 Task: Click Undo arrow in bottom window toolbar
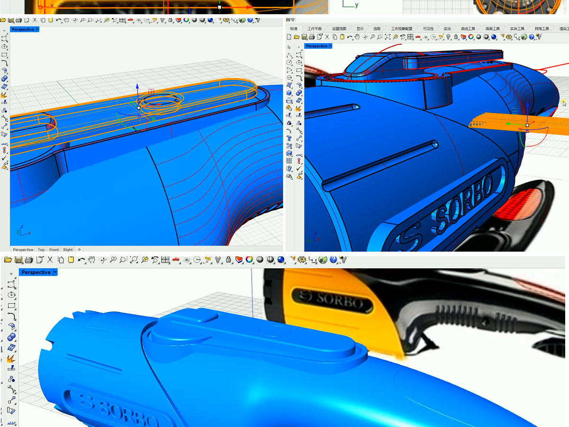(x=82, y=259)
